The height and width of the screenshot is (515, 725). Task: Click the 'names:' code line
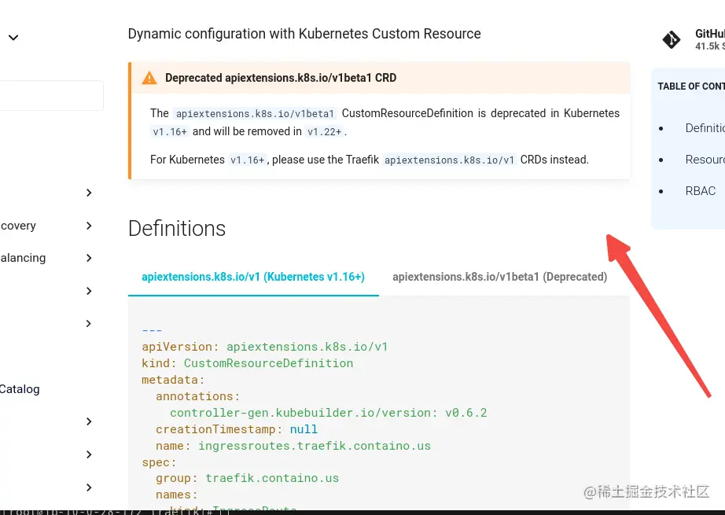(177, 495)
